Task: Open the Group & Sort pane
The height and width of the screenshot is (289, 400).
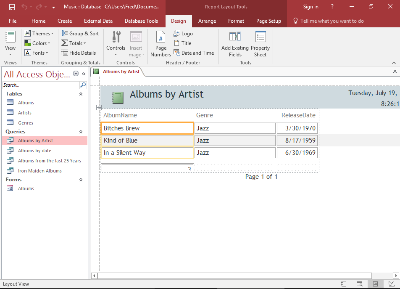Action: 80,33
